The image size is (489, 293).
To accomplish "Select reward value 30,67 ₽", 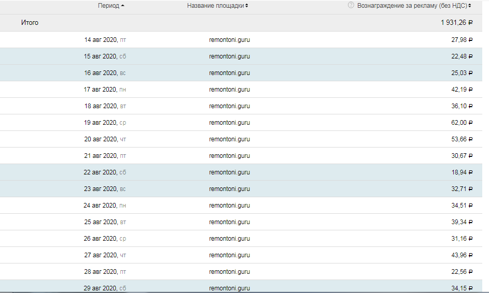I will [462, 155].
